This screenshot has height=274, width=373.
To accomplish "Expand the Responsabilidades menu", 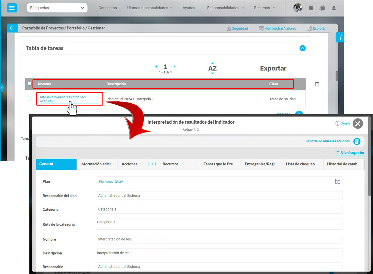I will pos(225,8).
